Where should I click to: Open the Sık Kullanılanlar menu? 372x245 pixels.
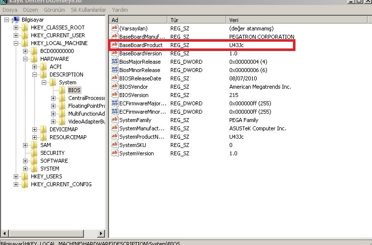[88, 10]
